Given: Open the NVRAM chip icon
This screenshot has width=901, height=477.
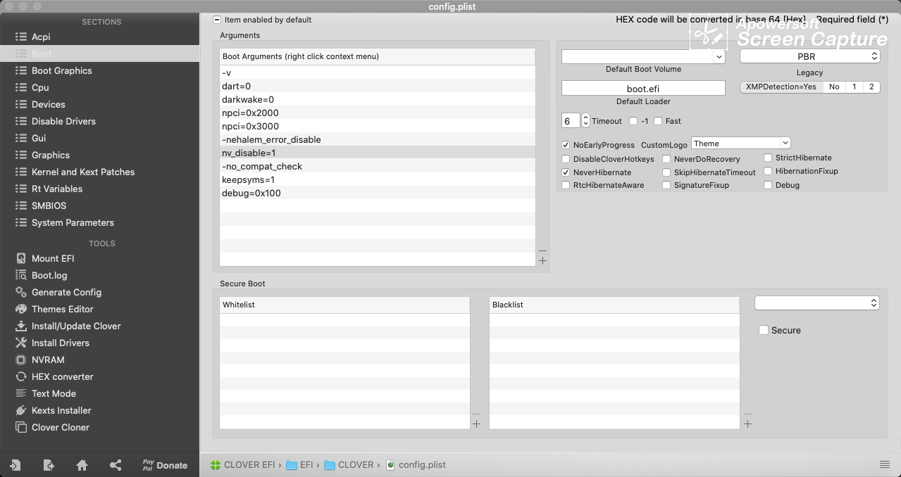Looking at the screenshot, I should (21, 360).
